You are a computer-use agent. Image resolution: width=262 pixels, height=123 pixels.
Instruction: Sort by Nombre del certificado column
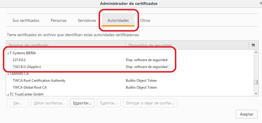coord(66,45)
